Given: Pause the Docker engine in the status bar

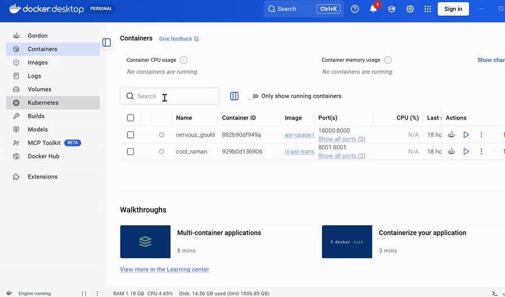Looking at the screenshot, I should point(84,294).
